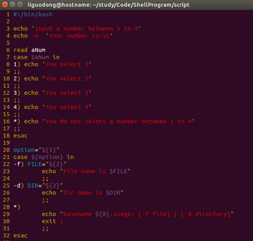This screenshot has height=241, width=253.
Task: Click the '-d)' pattern on line 25
Action: pyautogui.click(x=19, y=186)
